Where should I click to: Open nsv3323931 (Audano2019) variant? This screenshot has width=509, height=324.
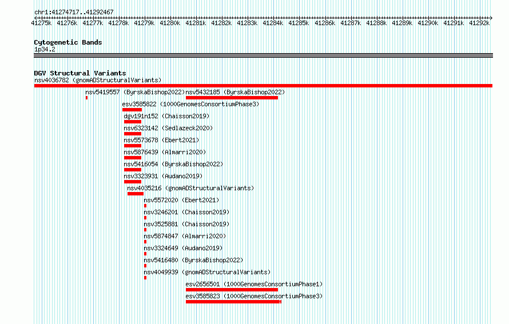click(x=163, y=176)
